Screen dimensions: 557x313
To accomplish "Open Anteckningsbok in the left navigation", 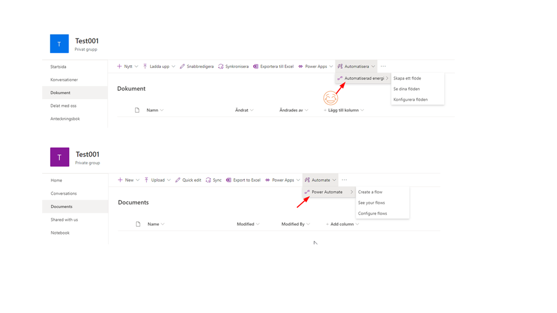I will click(x=65, y=119).
